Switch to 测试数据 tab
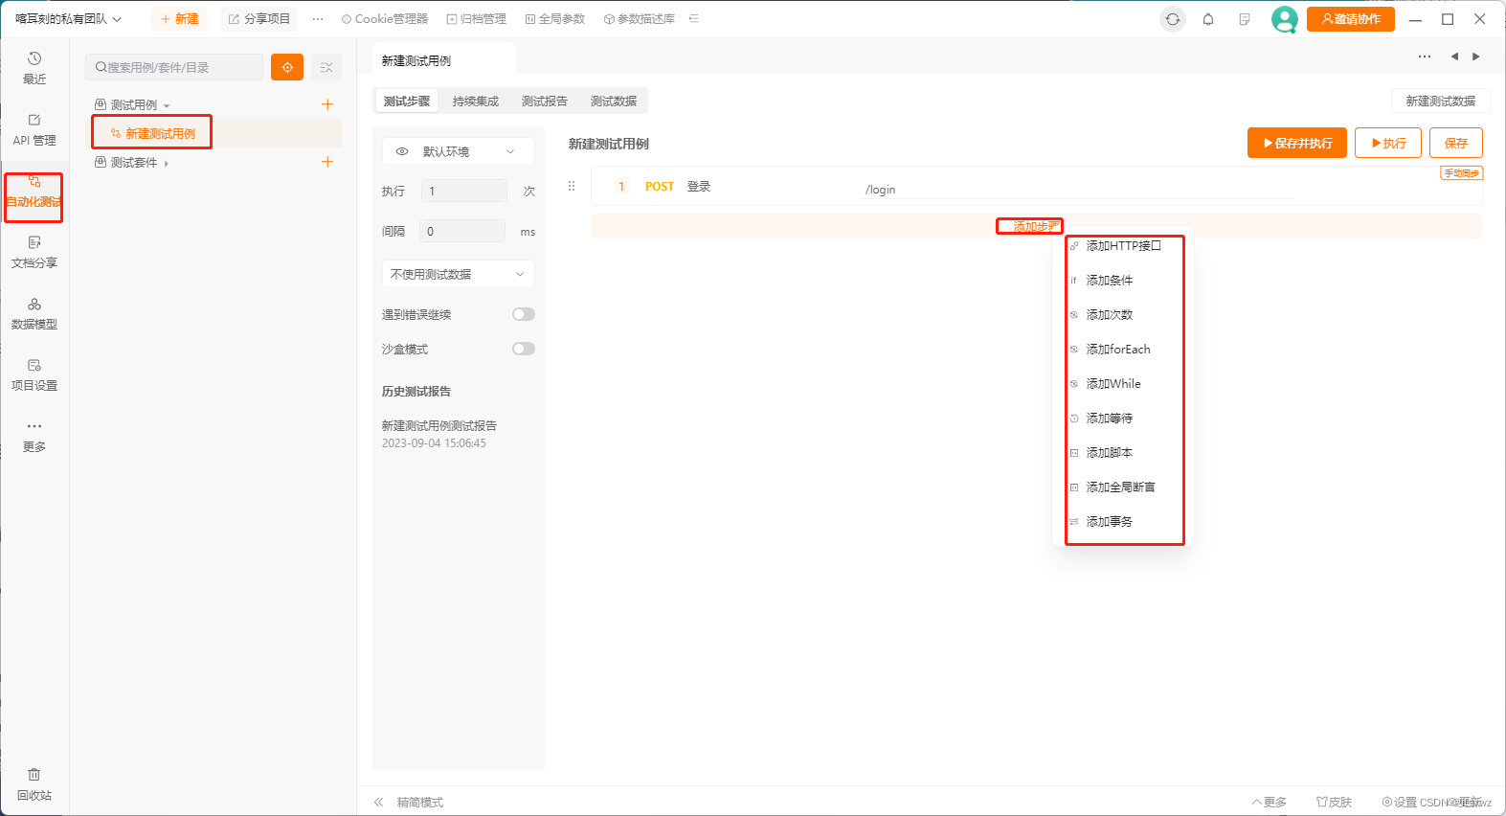1506x816 pixels. tap(614, 101)
